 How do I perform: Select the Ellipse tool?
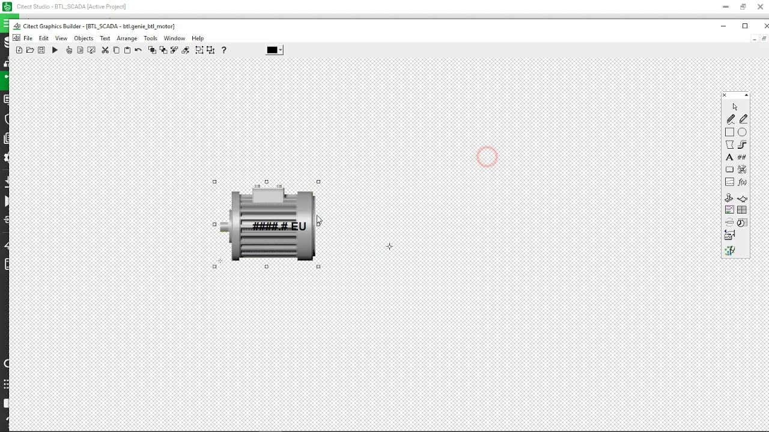point(742,132)
